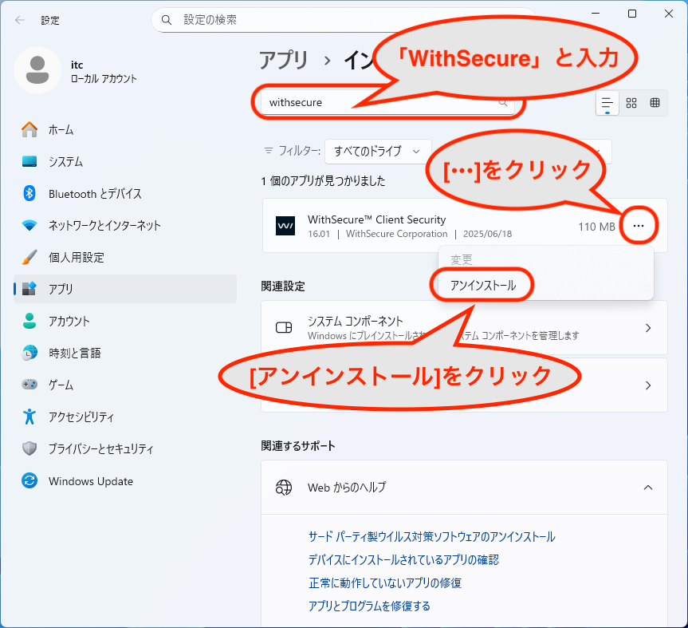Collapse the Web からのヘルプ section
Screen dimensions: 688x628
tap(647, 487)
